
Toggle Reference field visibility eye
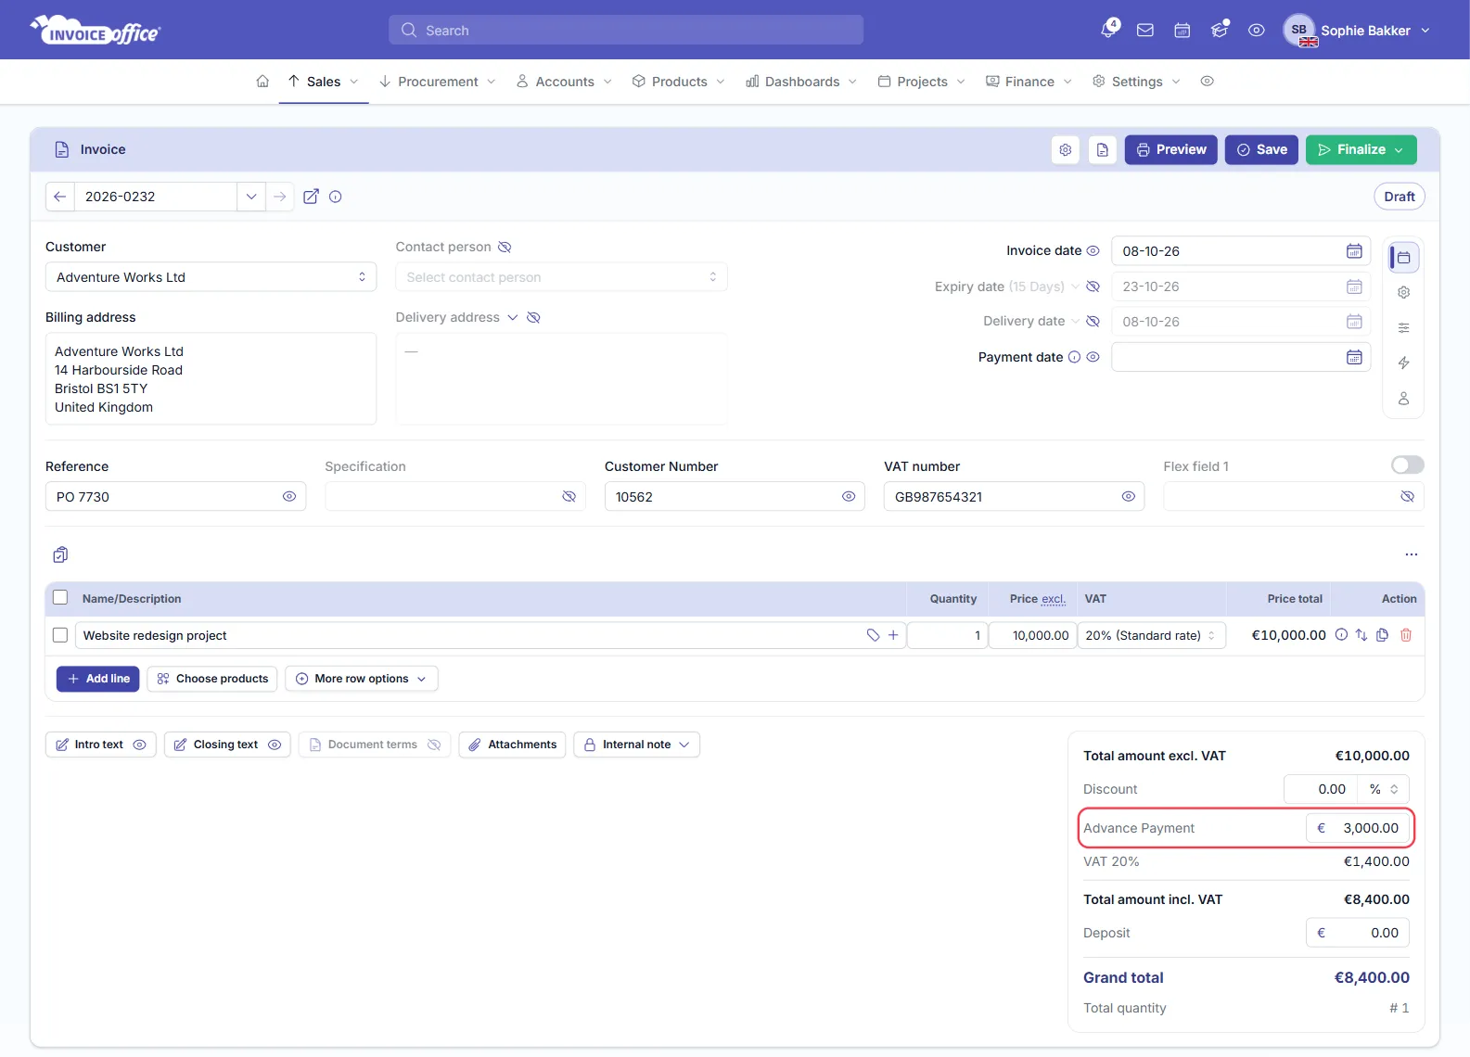[x=289, y=497]
